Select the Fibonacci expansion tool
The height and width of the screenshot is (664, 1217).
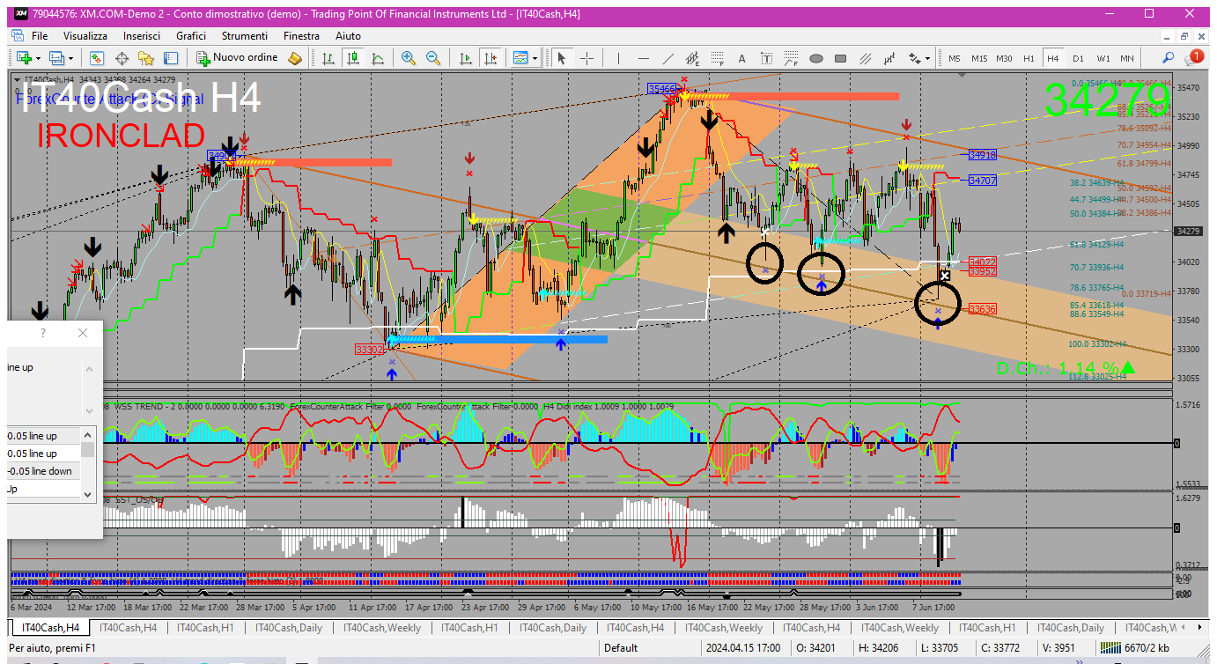point(792,58)
